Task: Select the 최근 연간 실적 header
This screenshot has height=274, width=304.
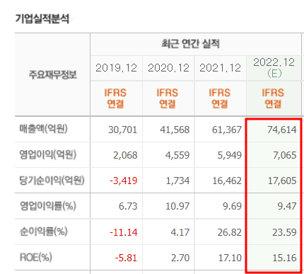Action: point(190,44)
